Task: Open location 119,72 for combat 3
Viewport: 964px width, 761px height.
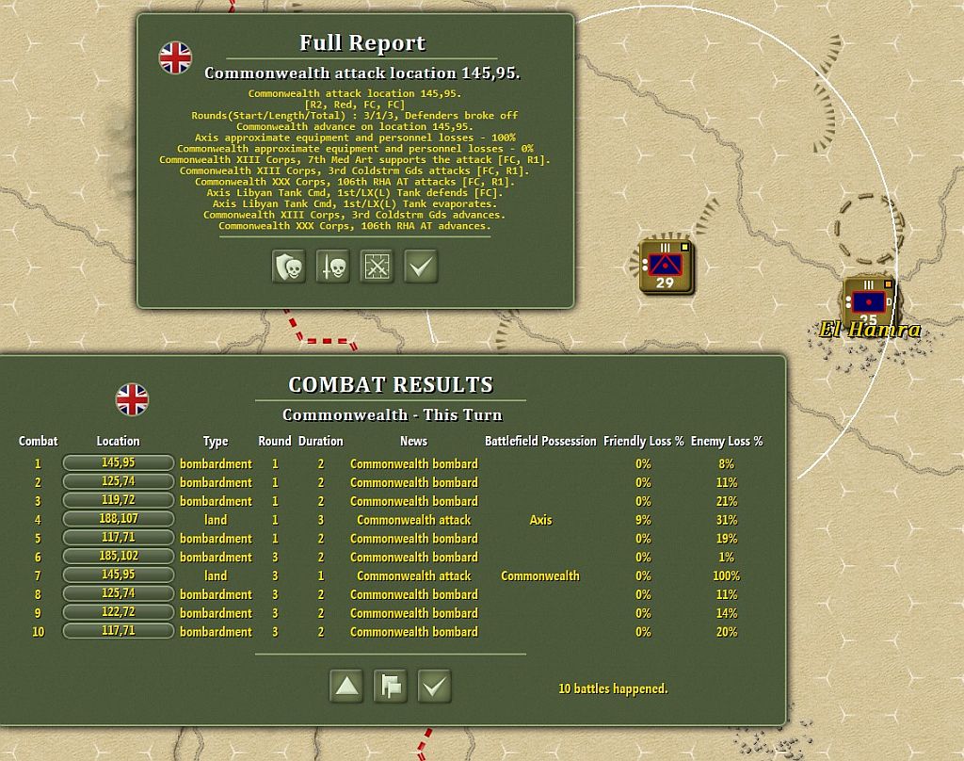Action: pyautogui.click(x=118, y=500)
